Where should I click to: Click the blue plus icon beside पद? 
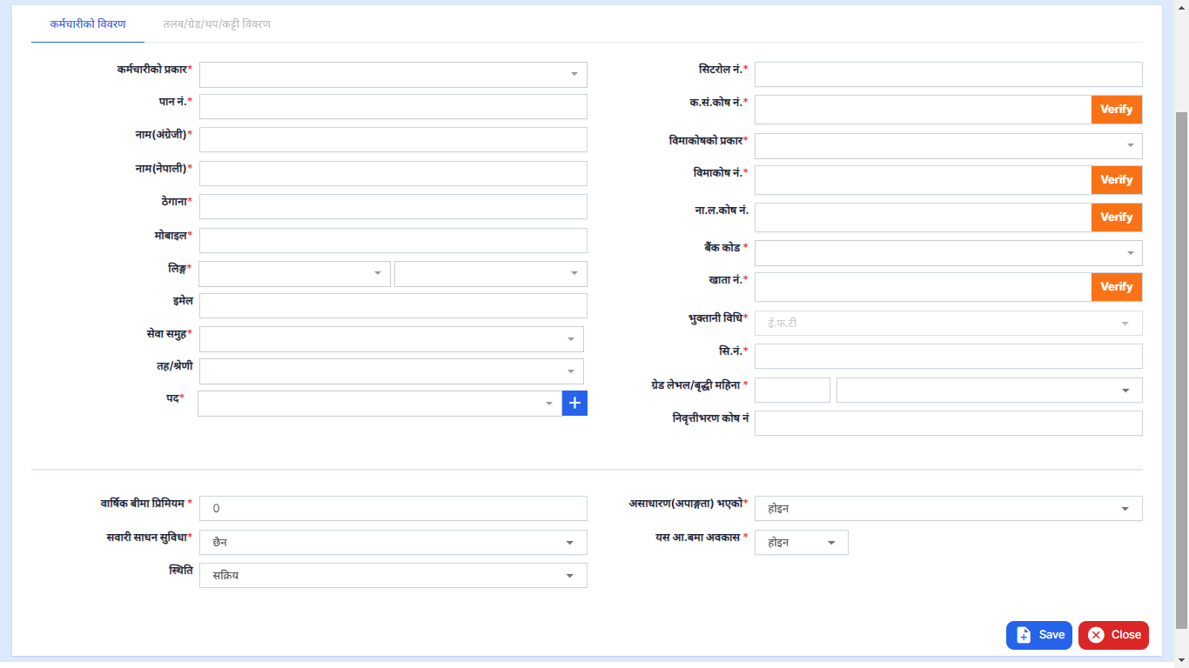(x=574, y=404)
